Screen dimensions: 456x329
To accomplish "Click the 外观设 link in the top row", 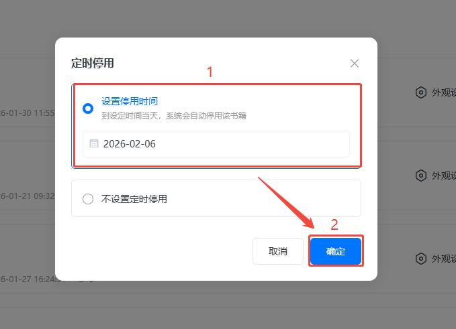I will [443, 92].
